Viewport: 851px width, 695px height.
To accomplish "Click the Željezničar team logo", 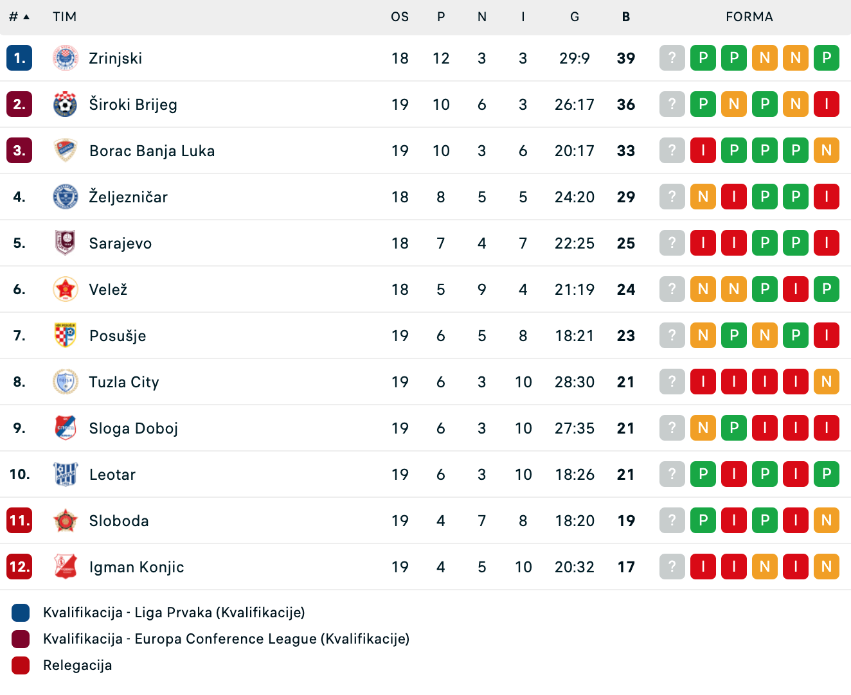I will click(x=65, y=197).
